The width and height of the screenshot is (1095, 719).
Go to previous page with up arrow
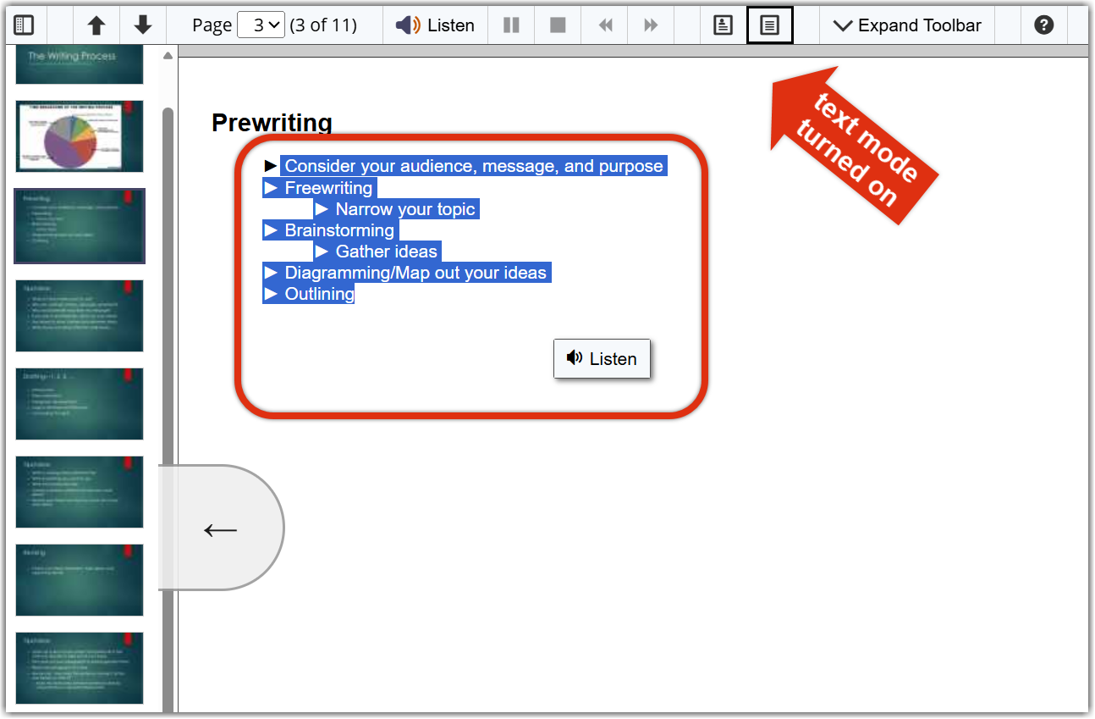click(97, 25)
